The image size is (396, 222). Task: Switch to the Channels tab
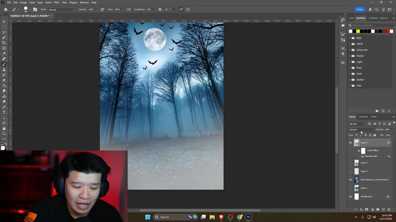[x=363, y=117]
